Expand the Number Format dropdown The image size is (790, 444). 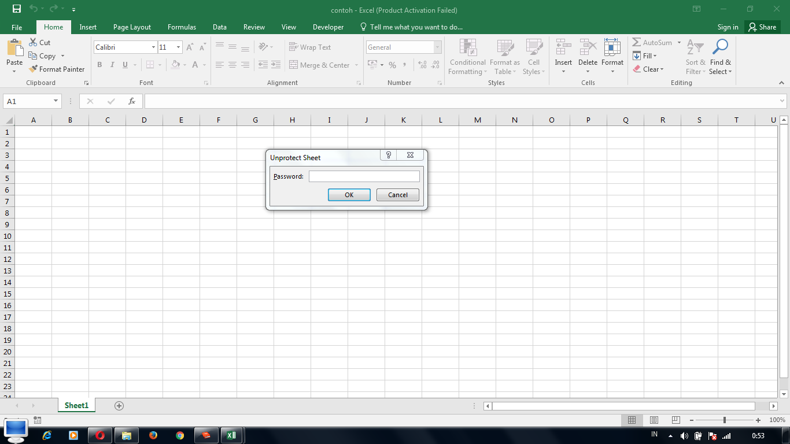pyautogui.click(x=437, y=47)
